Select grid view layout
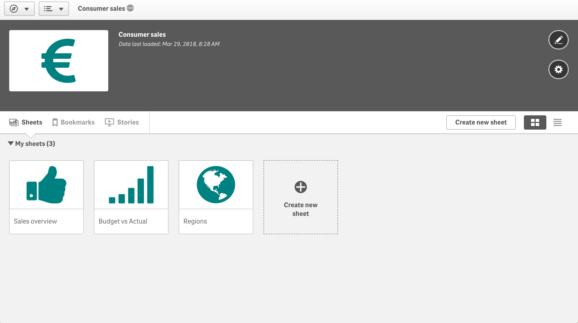Image resolution: width=578 pixels, height=323 pixels. (535, 122)
